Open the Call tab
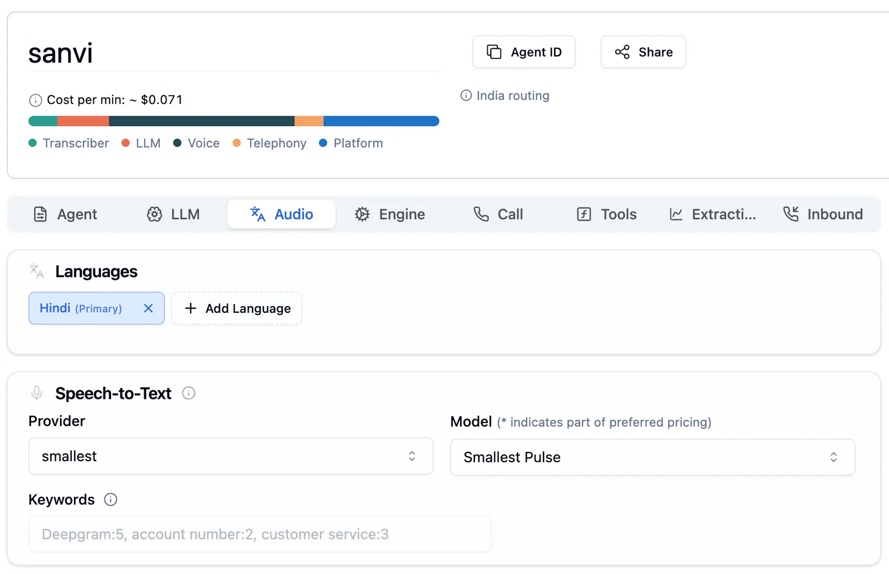This screenshot has width=889, height=574. 498,214
